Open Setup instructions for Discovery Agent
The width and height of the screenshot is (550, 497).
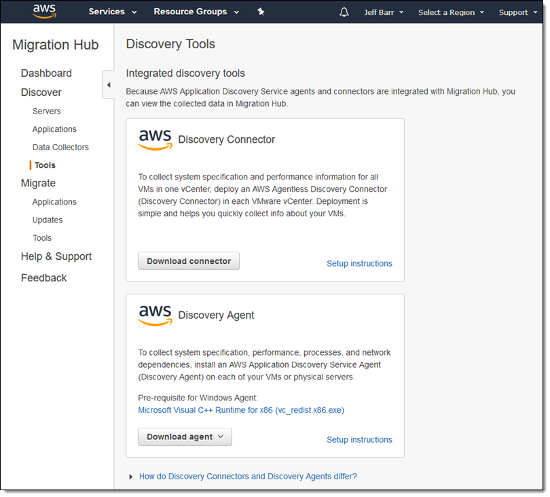(x=359, y=440)
